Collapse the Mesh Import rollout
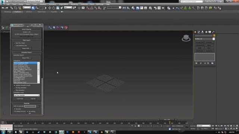Image resolution: width=239 pixels, height=134 pixels. tap(27, 40)
